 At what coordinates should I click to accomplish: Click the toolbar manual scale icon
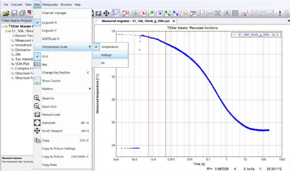tap(98, 13)
